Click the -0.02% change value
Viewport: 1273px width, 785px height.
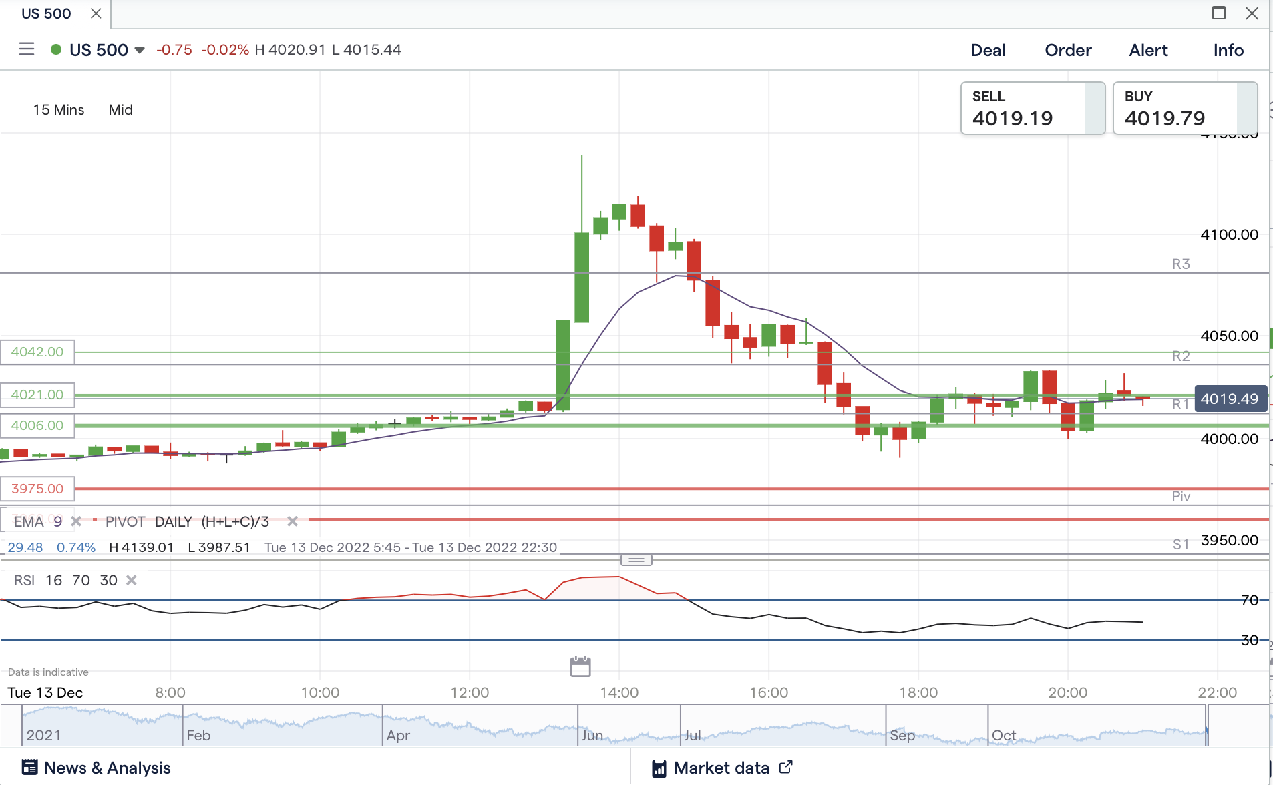[225, 50]
